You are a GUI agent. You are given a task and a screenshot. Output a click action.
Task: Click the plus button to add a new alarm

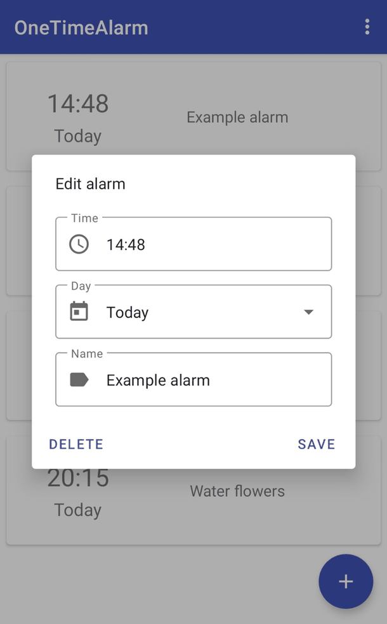click(346, 581)
